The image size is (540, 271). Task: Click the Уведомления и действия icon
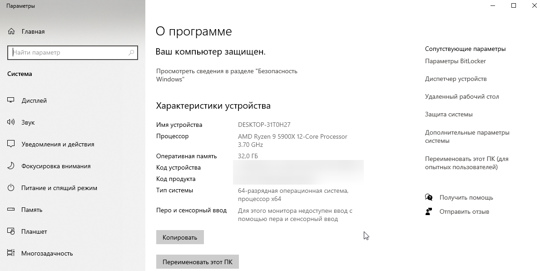11,144
